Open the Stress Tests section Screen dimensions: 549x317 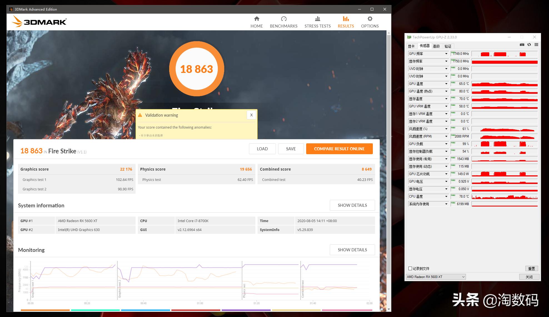coord(317,22)
